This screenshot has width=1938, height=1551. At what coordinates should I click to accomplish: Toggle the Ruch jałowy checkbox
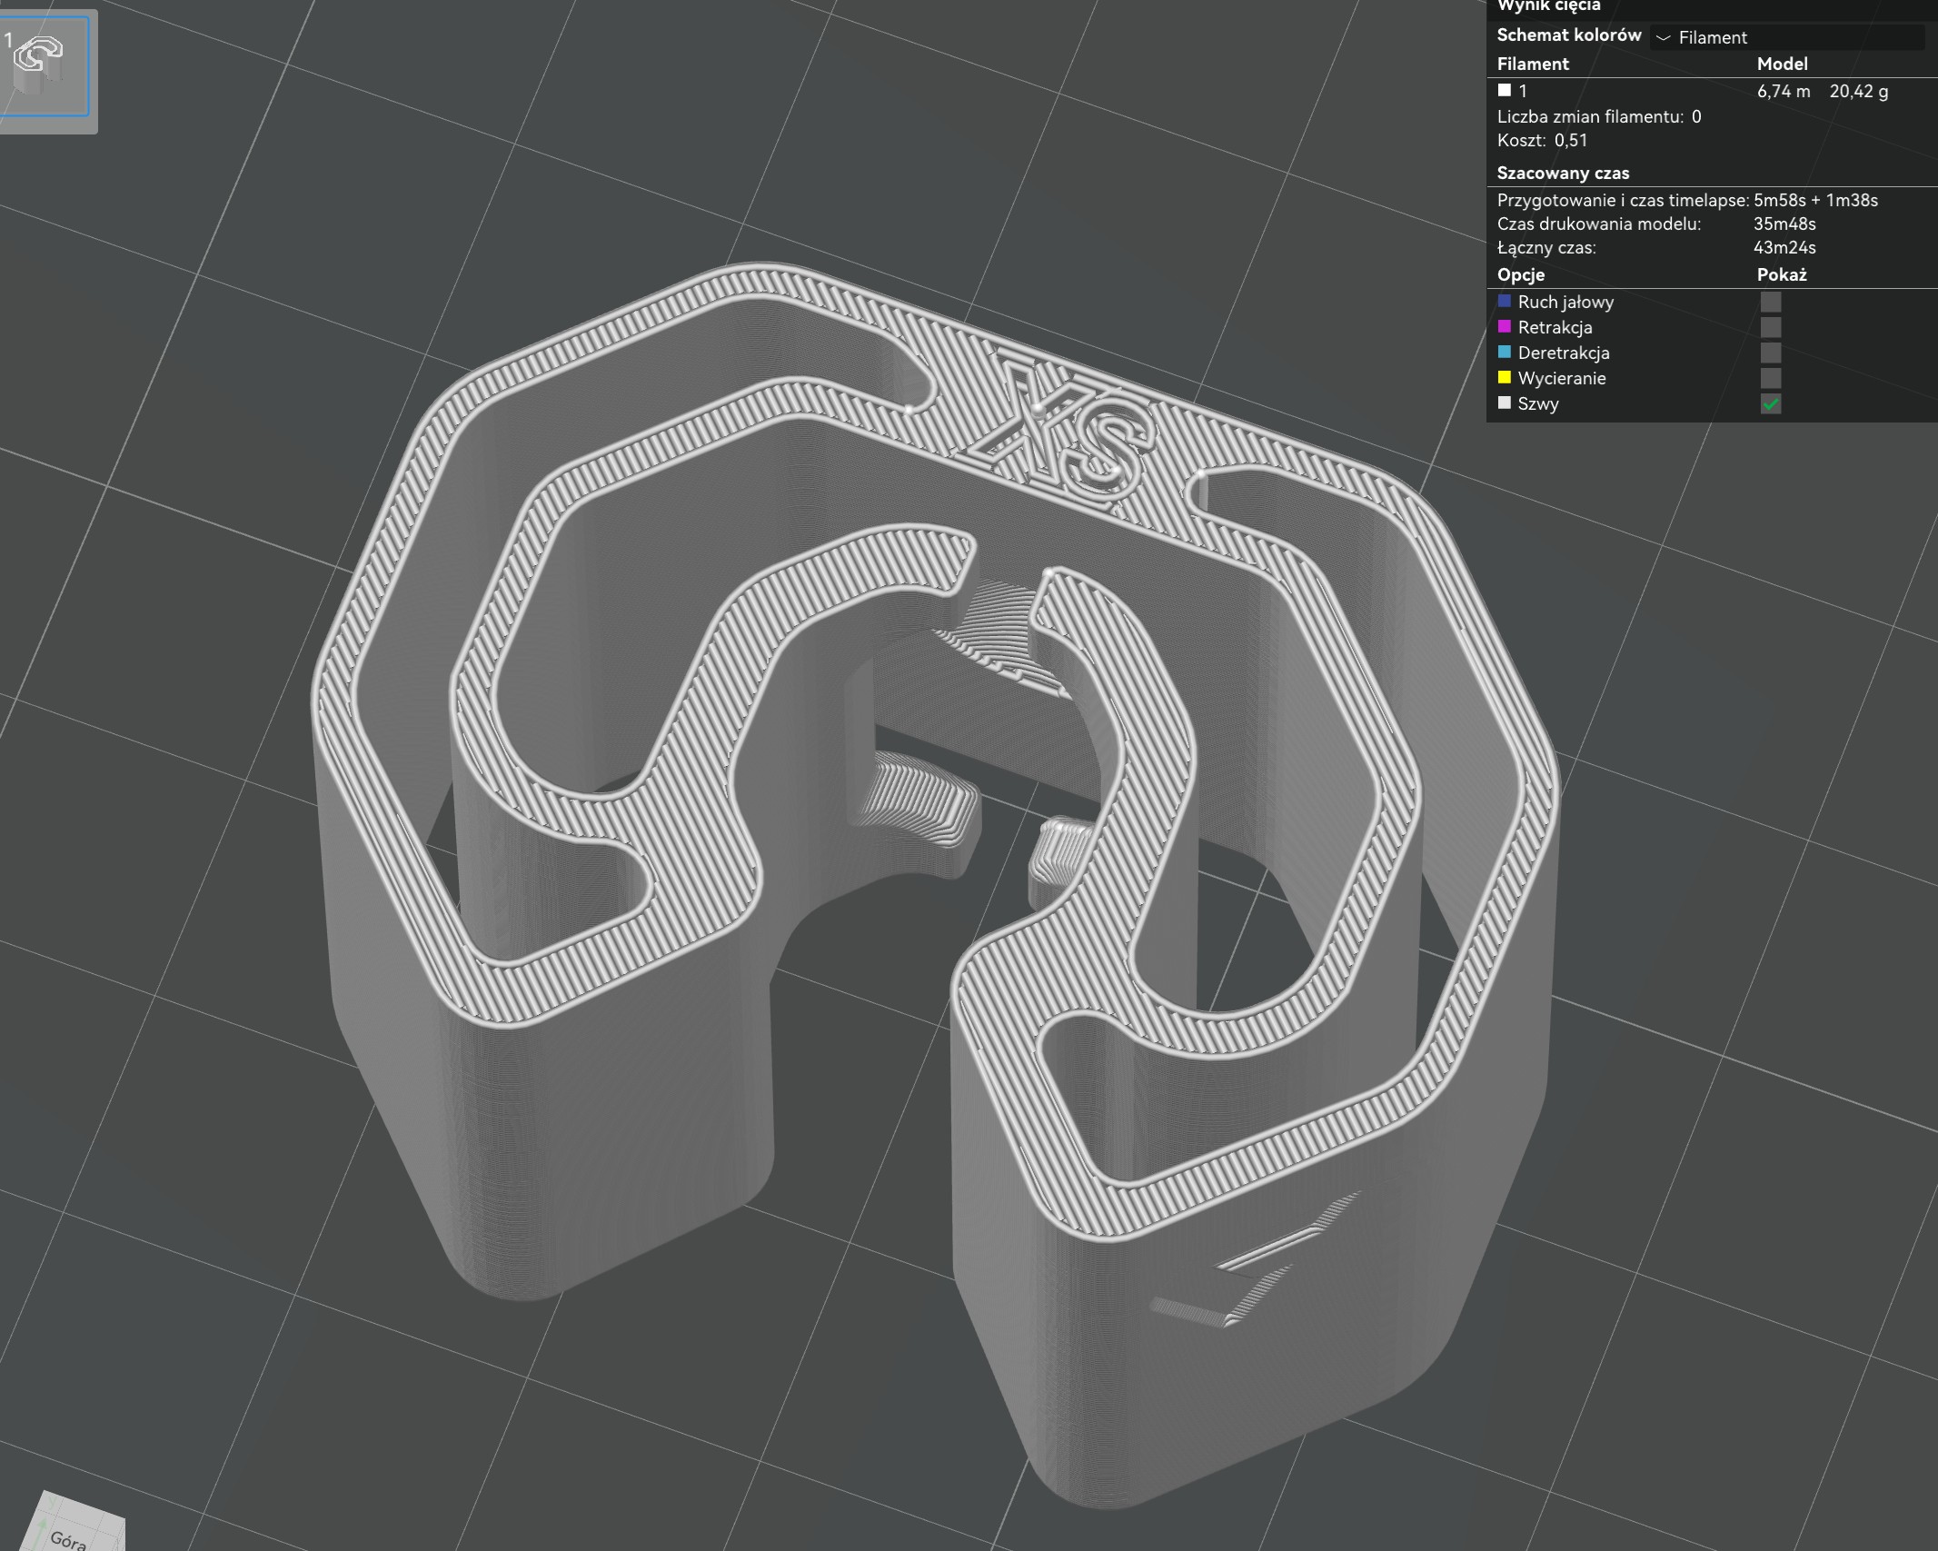(x=1771, y=302)
